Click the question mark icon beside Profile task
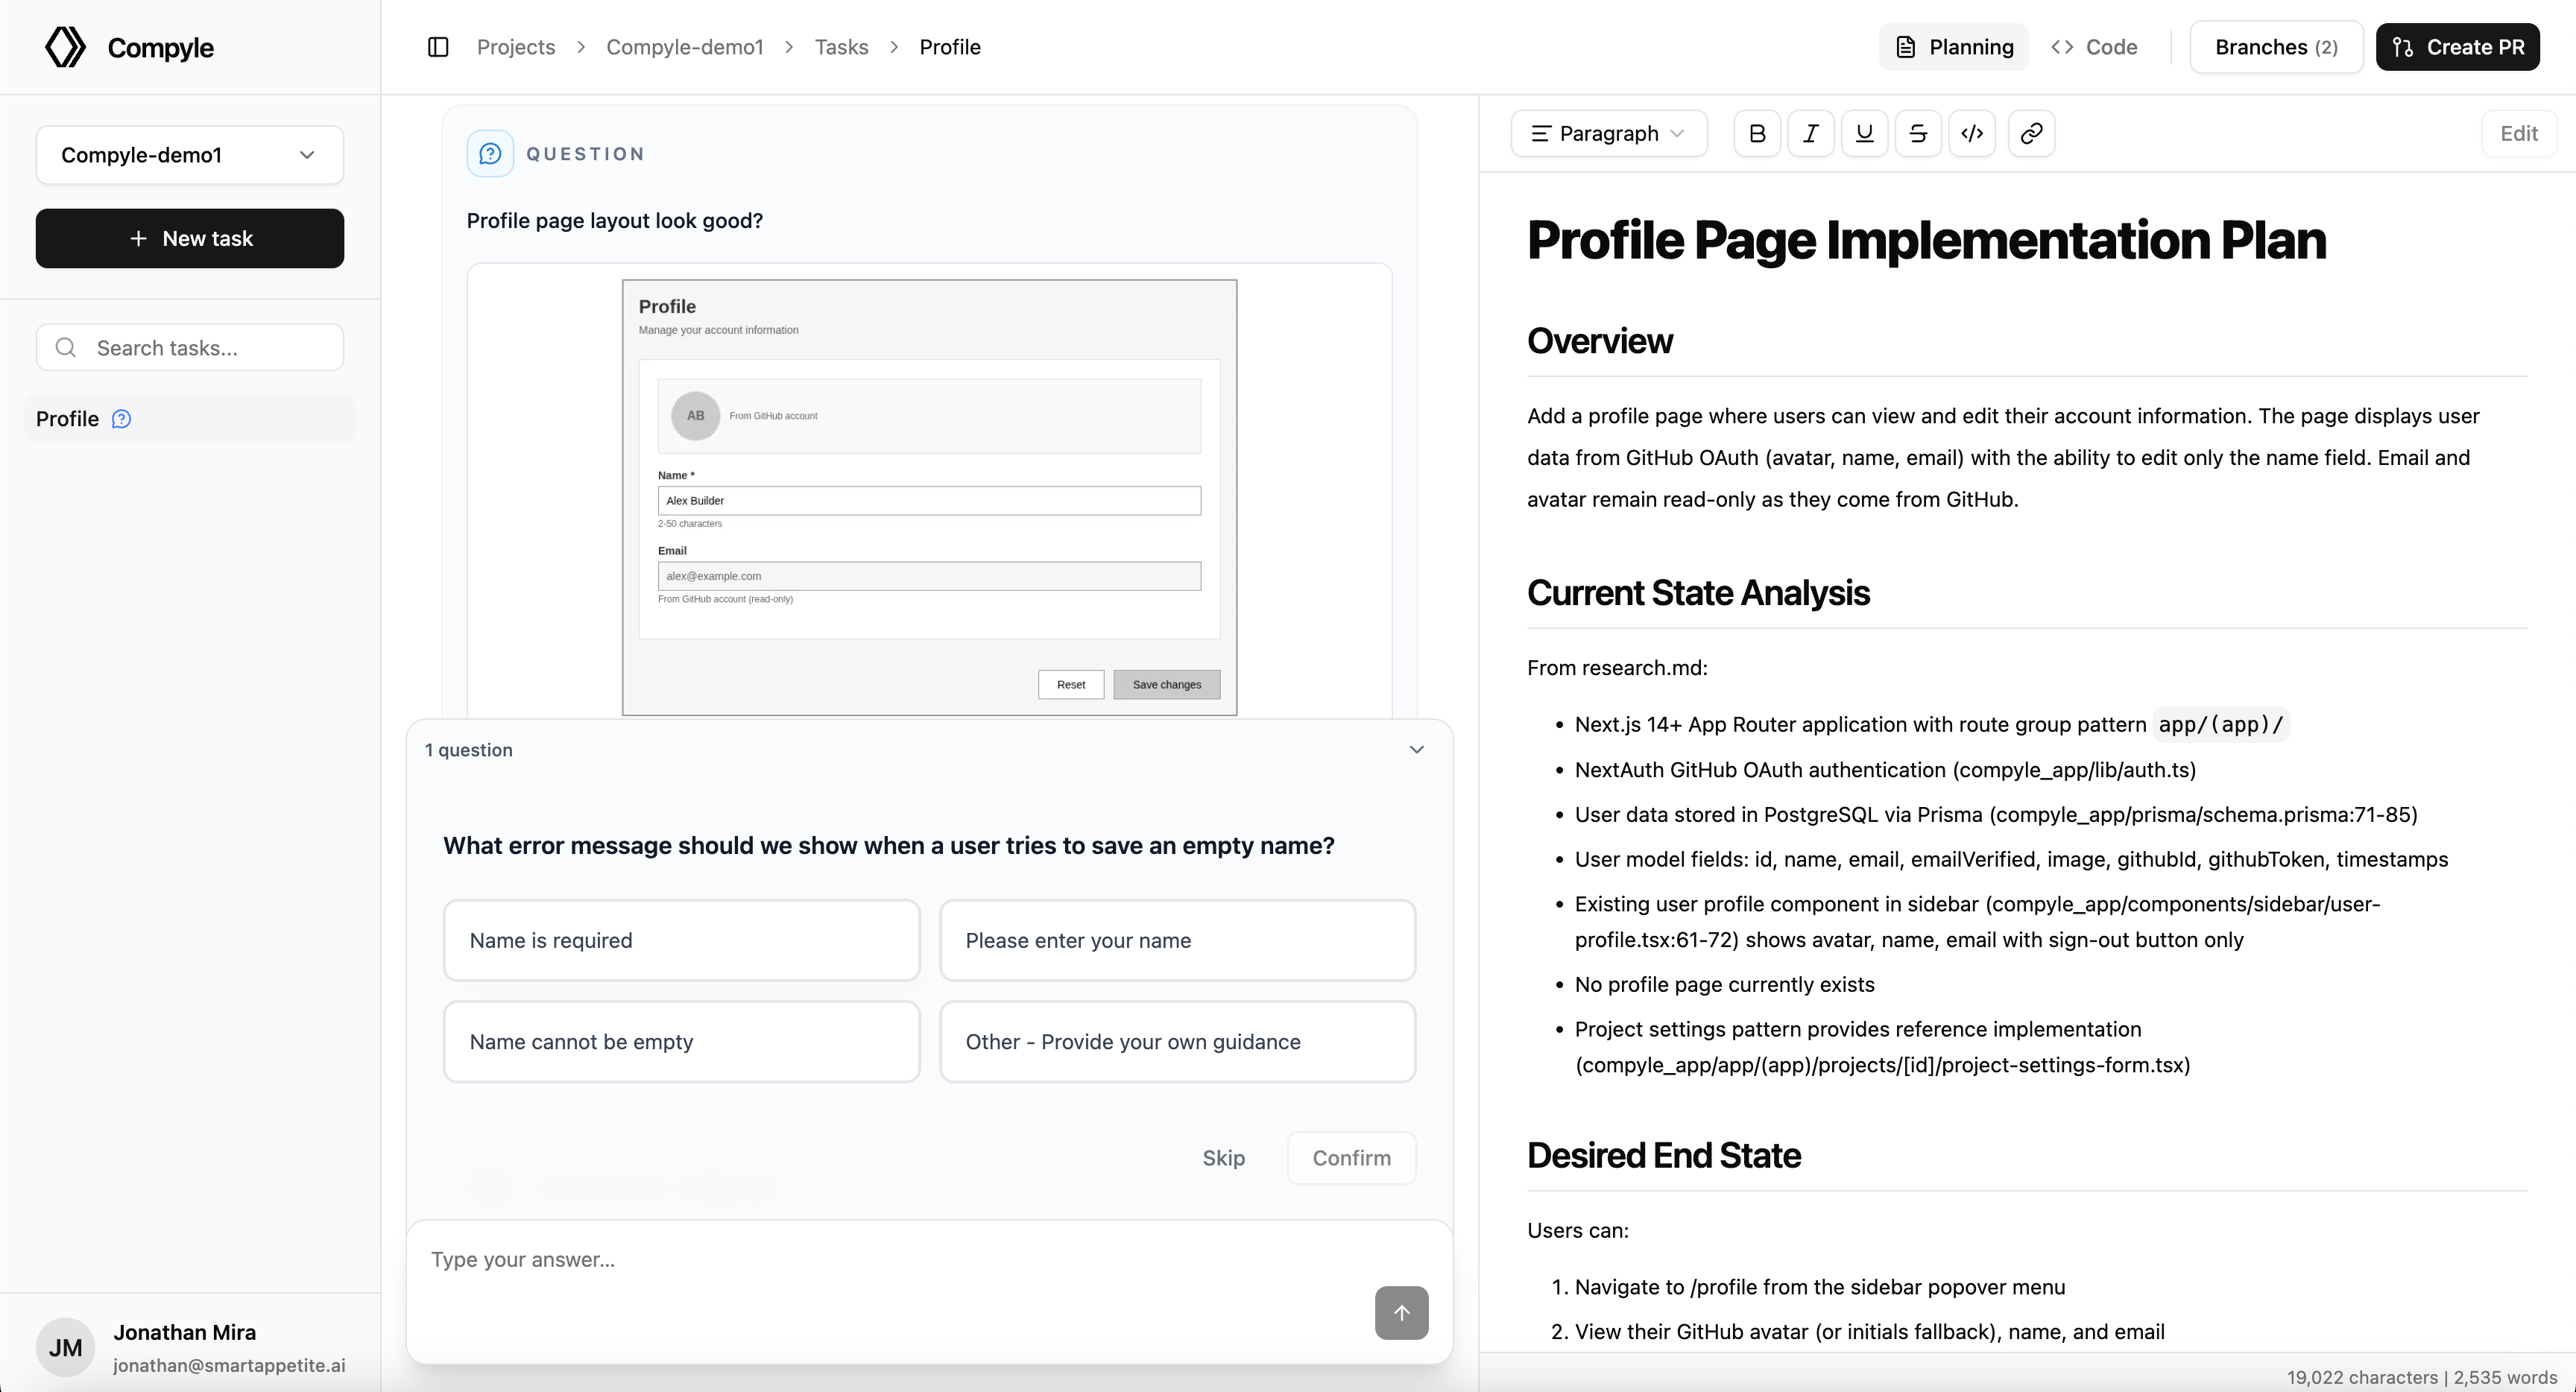 pyautogui.click(x=121, y=419)
